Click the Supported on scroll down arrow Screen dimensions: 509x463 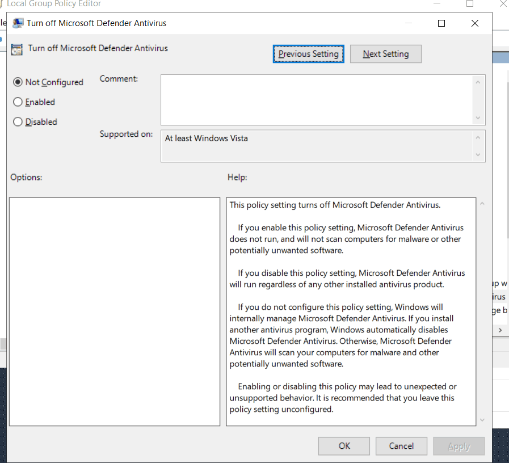pyautogui.click(x=478, y=154)
